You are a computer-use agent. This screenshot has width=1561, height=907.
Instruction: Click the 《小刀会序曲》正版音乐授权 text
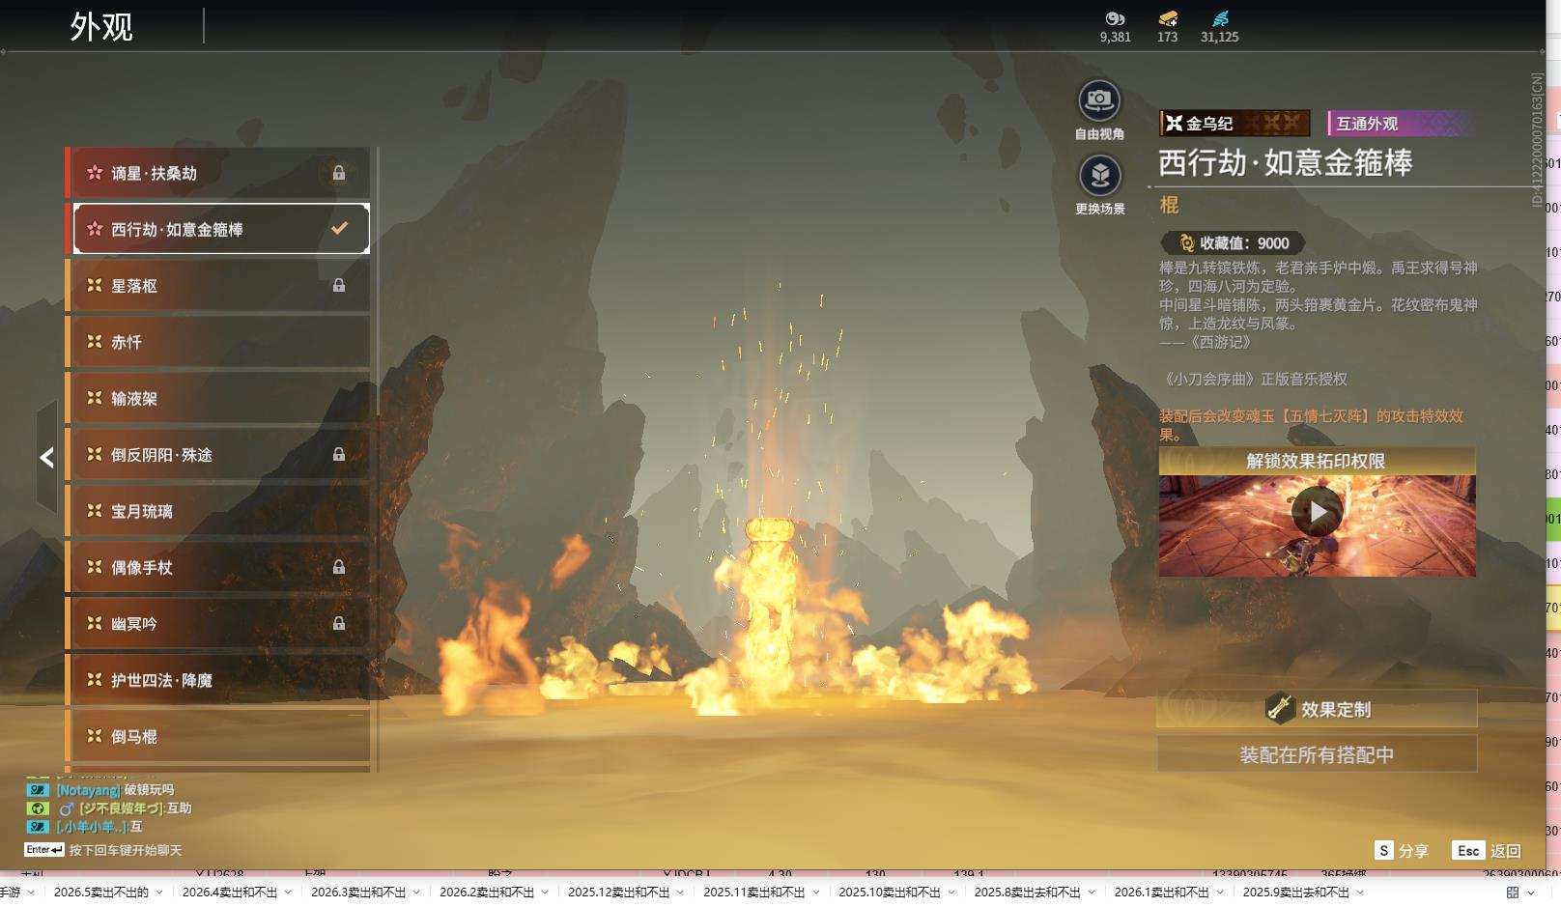(1253, 380)
